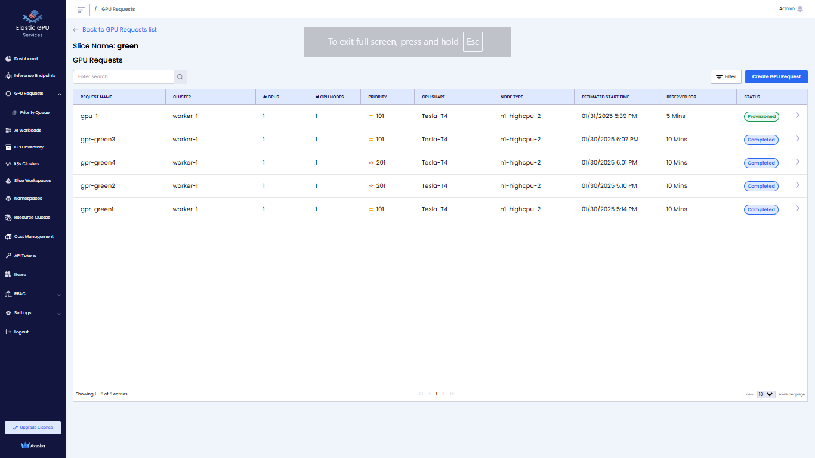Click 5 Mins reserved value

676,116
